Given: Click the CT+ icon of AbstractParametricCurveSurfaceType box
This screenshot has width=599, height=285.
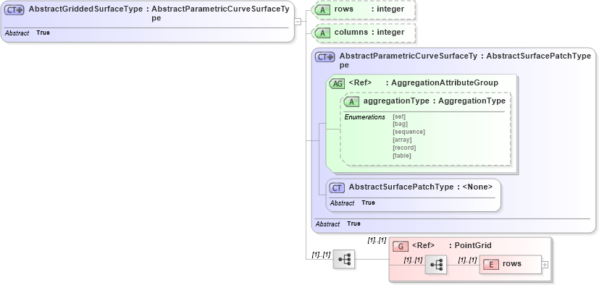Looking at the screenshot, I should [x=324, y=57].
